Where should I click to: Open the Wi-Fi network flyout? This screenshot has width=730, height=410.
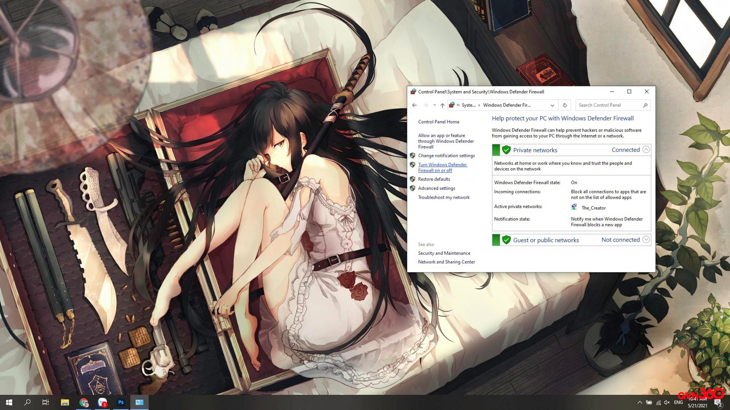(658, 403)
